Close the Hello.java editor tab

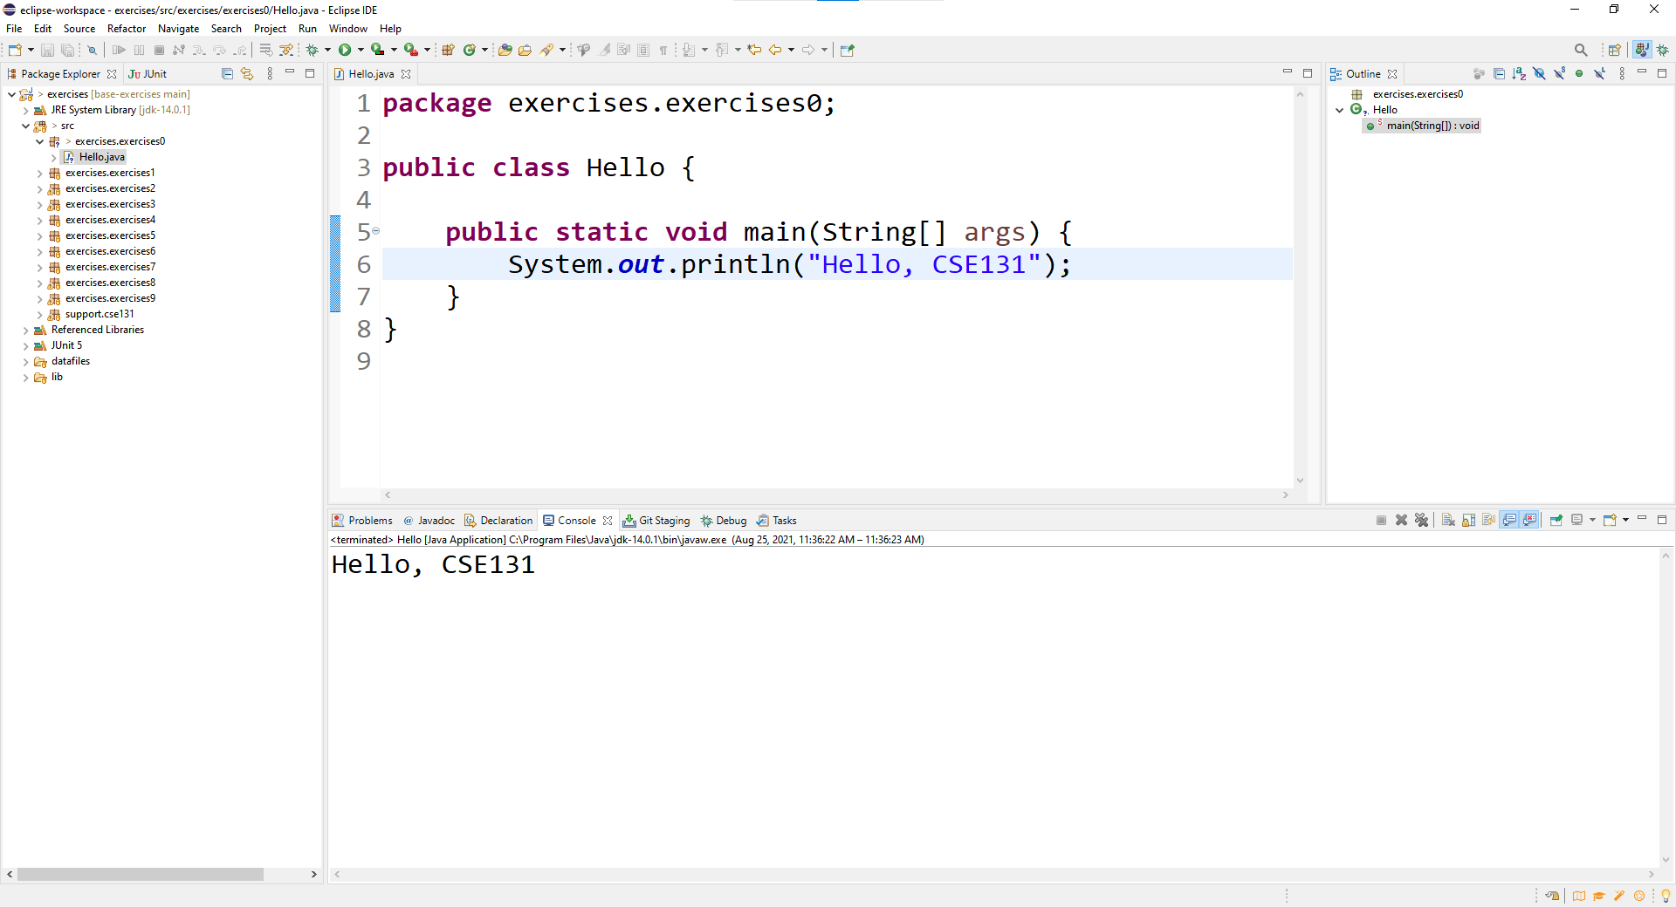click(406, 74)
